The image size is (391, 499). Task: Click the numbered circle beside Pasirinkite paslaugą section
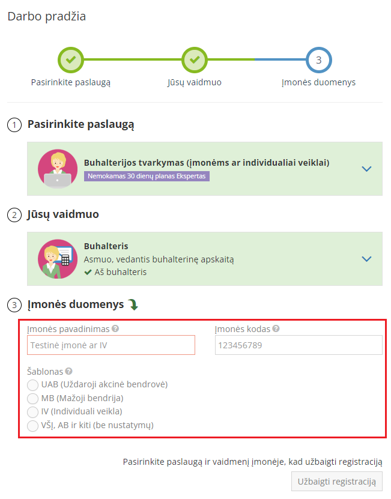pos(13,124)
